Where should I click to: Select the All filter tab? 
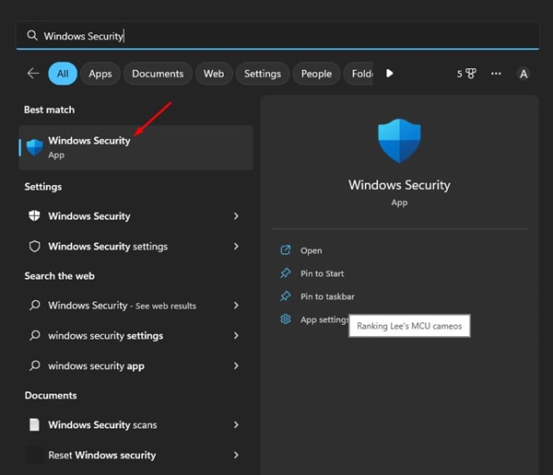coord(63,74)
